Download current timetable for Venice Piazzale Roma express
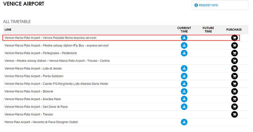253x132 pixels. point(184,38)
